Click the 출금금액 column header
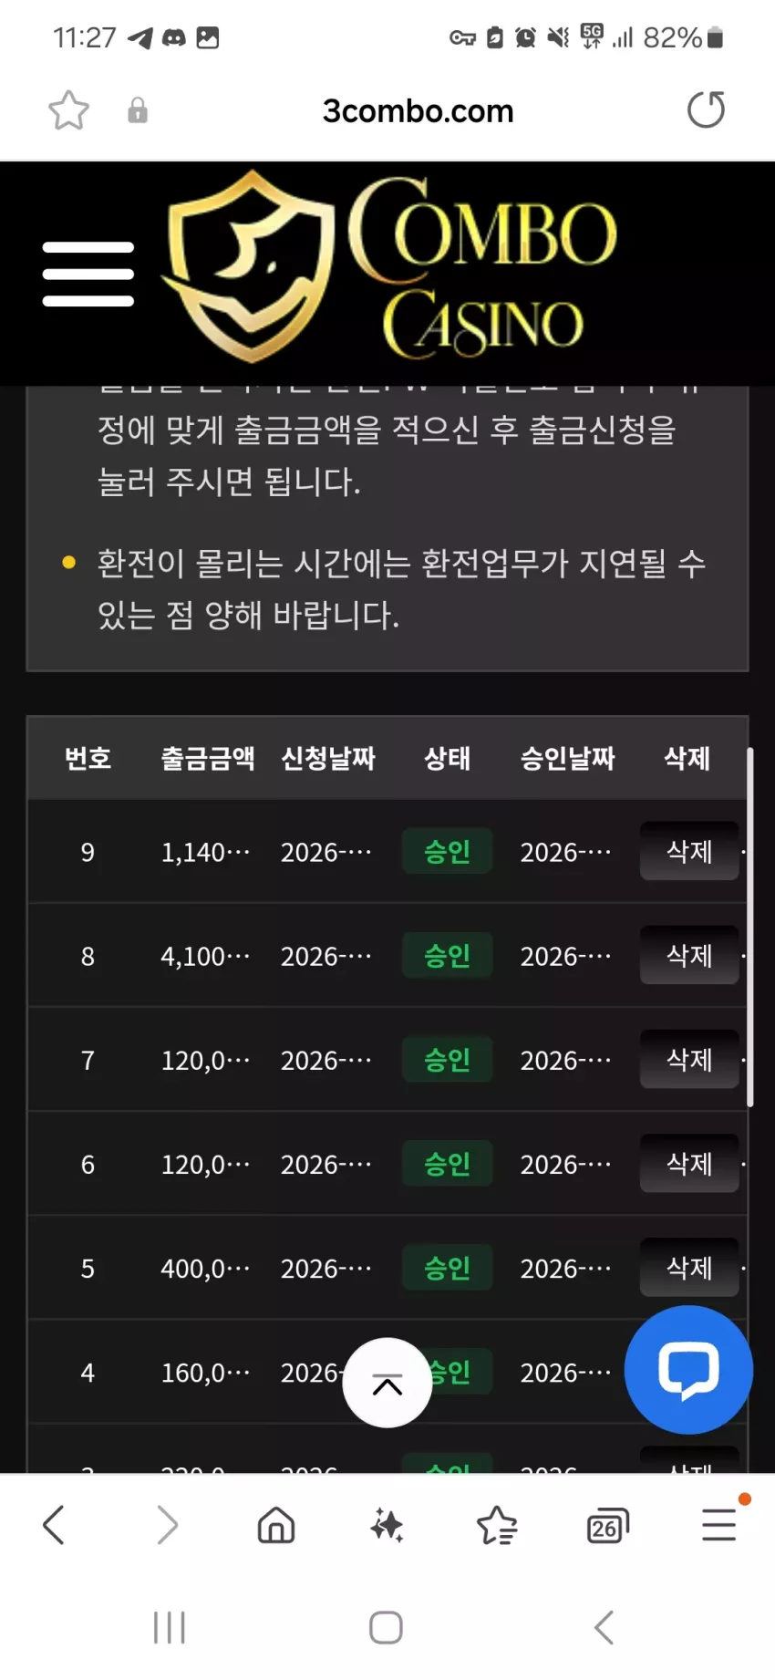Screen dimensions: 775x1680 tap(208, 758)
